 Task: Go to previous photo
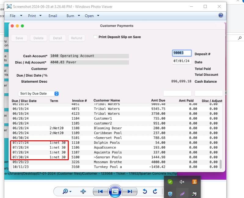(100, 191)
